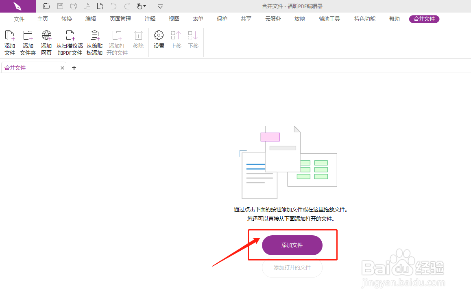The image size is (471, 299).
Task: Open the 云服务 ribbon tab
Action: click(273, 19)
